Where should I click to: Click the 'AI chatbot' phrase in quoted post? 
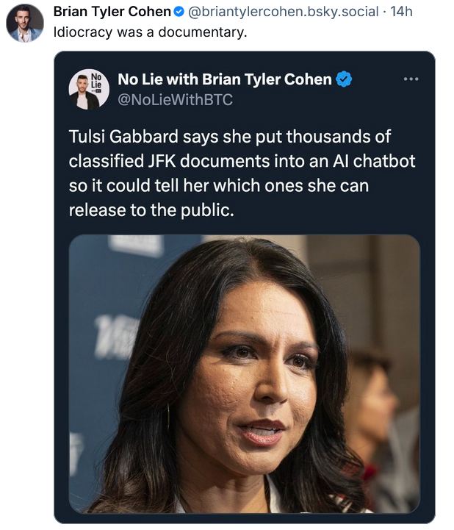click(365, 161)
